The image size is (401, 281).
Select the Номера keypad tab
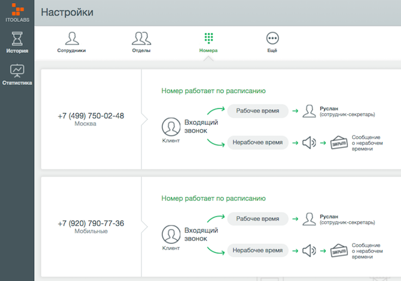[x=208, y=42]
